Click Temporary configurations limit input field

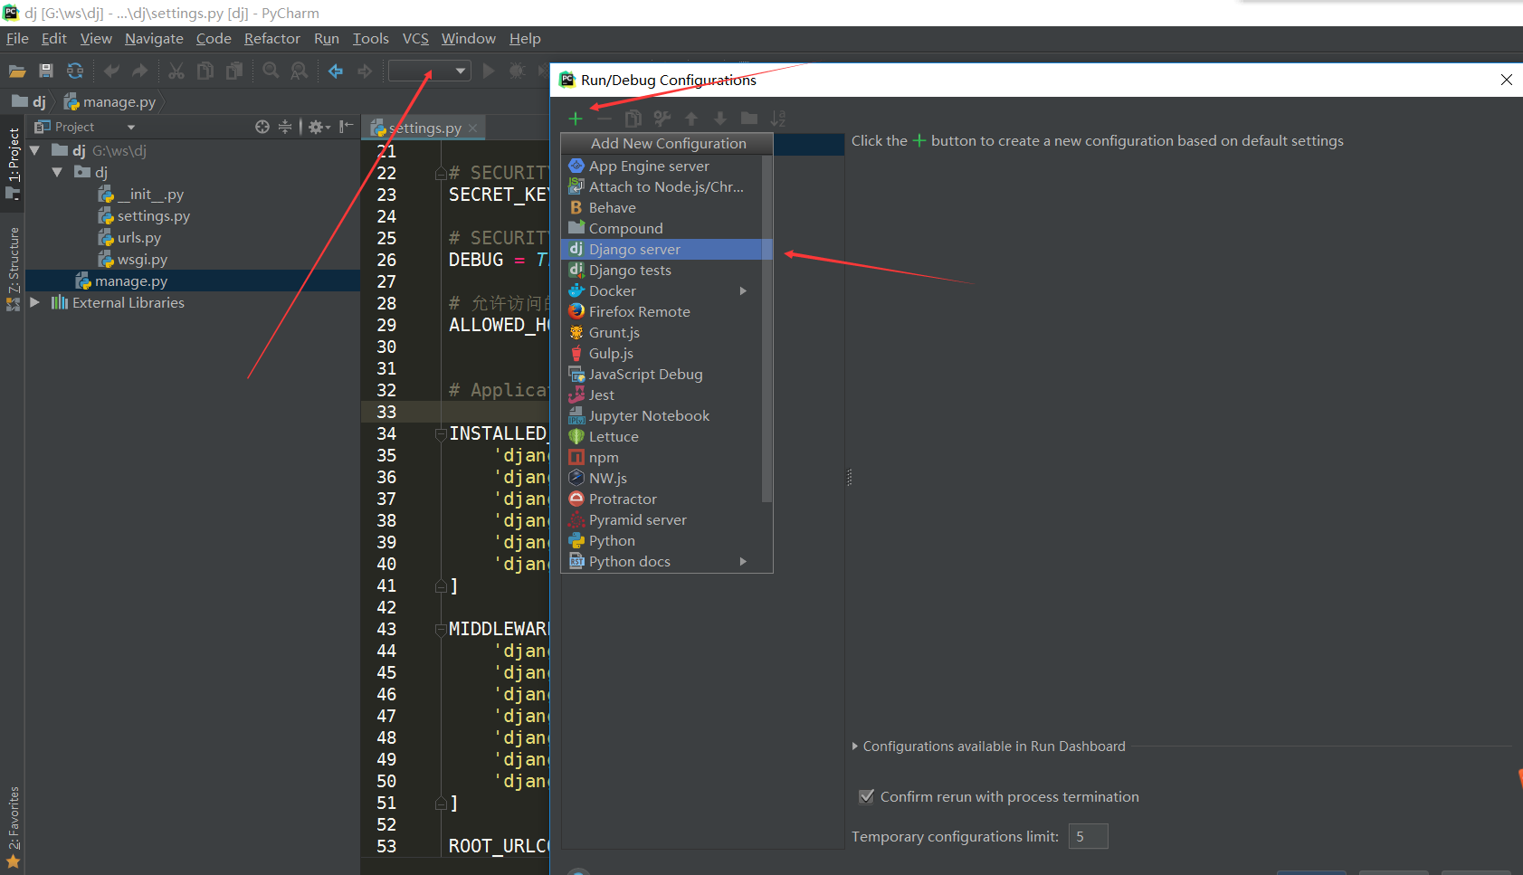[x=1088, y=836]
